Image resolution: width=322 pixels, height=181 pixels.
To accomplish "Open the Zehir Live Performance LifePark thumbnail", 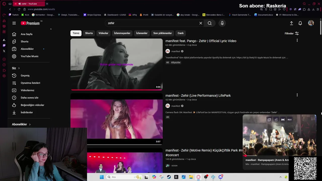I will [x=116, y=119].
